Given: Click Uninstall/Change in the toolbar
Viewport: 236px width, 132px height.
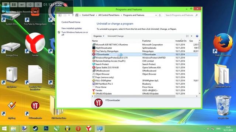Looking at the screenshot, I should [x=115, y=36].
